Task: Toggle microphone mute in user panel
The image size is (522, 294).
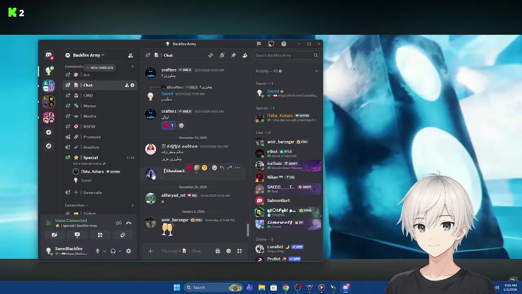Action: coord(97,251)
